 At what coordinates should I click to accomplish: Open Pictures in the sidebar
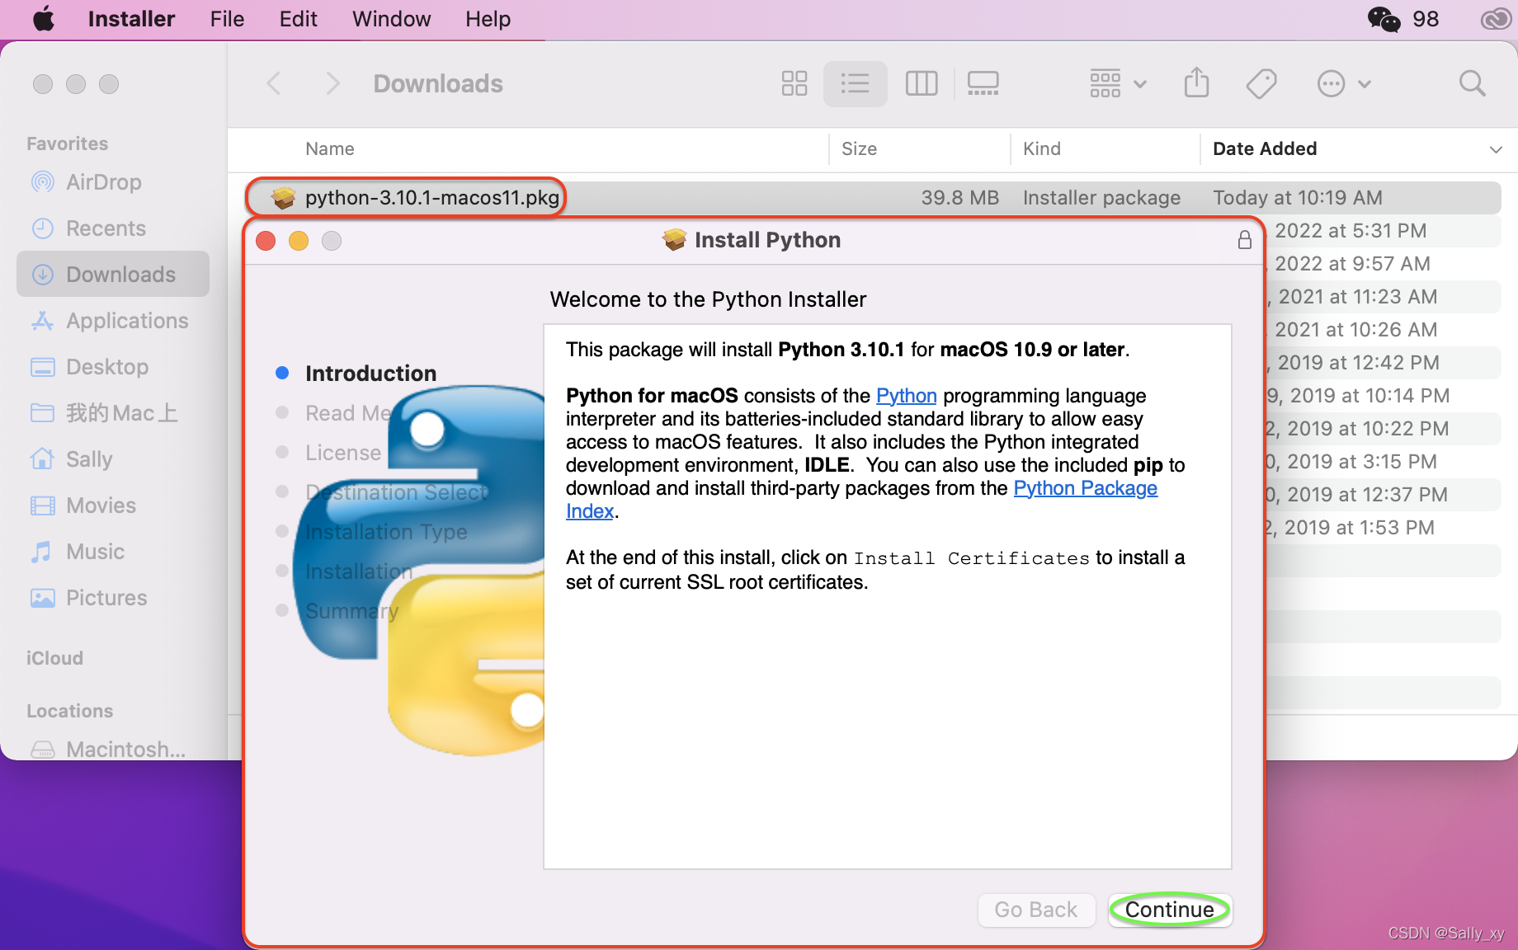(106, 598)
